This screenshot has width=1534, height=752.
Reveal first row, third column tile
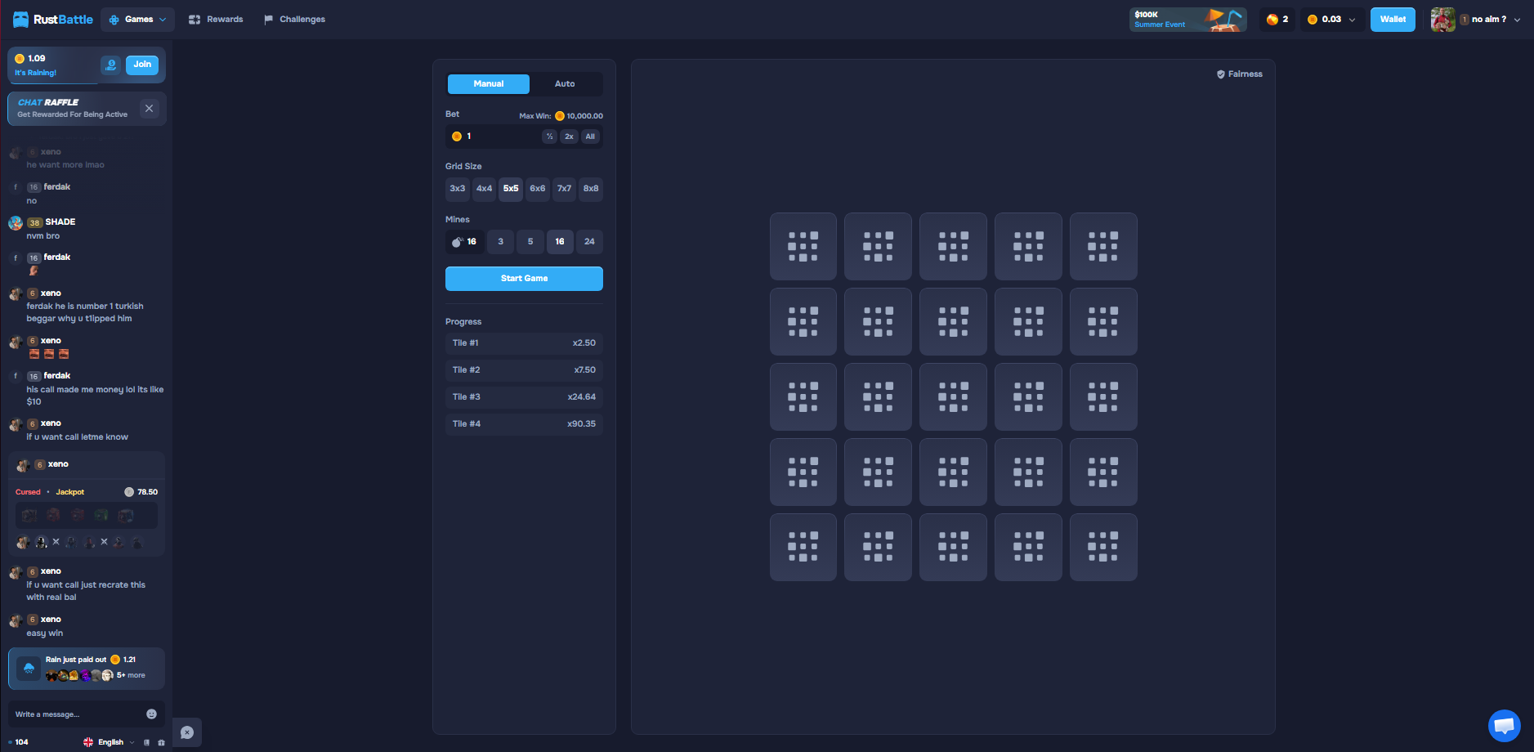pos(953,247)
